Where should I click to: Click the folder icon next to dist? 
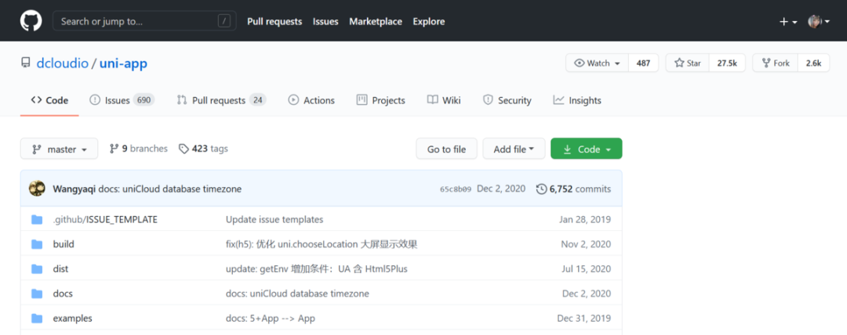pos(36,269)
